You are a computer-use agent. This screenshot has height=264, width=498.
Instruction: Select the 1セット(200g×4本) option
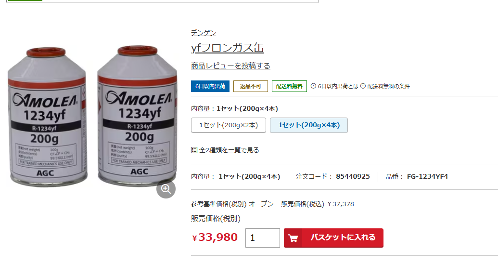309,125
